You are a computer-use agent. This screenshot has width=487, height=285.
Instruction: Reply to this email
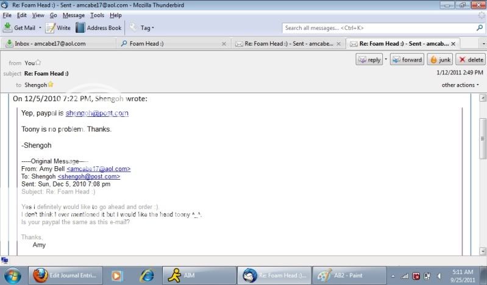(369, 60)
